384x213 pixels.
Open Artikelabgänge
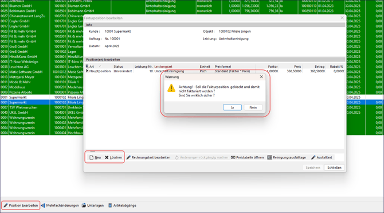(x=122, y=206)
